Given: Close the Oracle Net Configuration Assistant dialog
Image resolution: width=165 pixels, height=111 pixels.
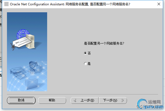Looking at the screenshot, I should tap(159, 4).
